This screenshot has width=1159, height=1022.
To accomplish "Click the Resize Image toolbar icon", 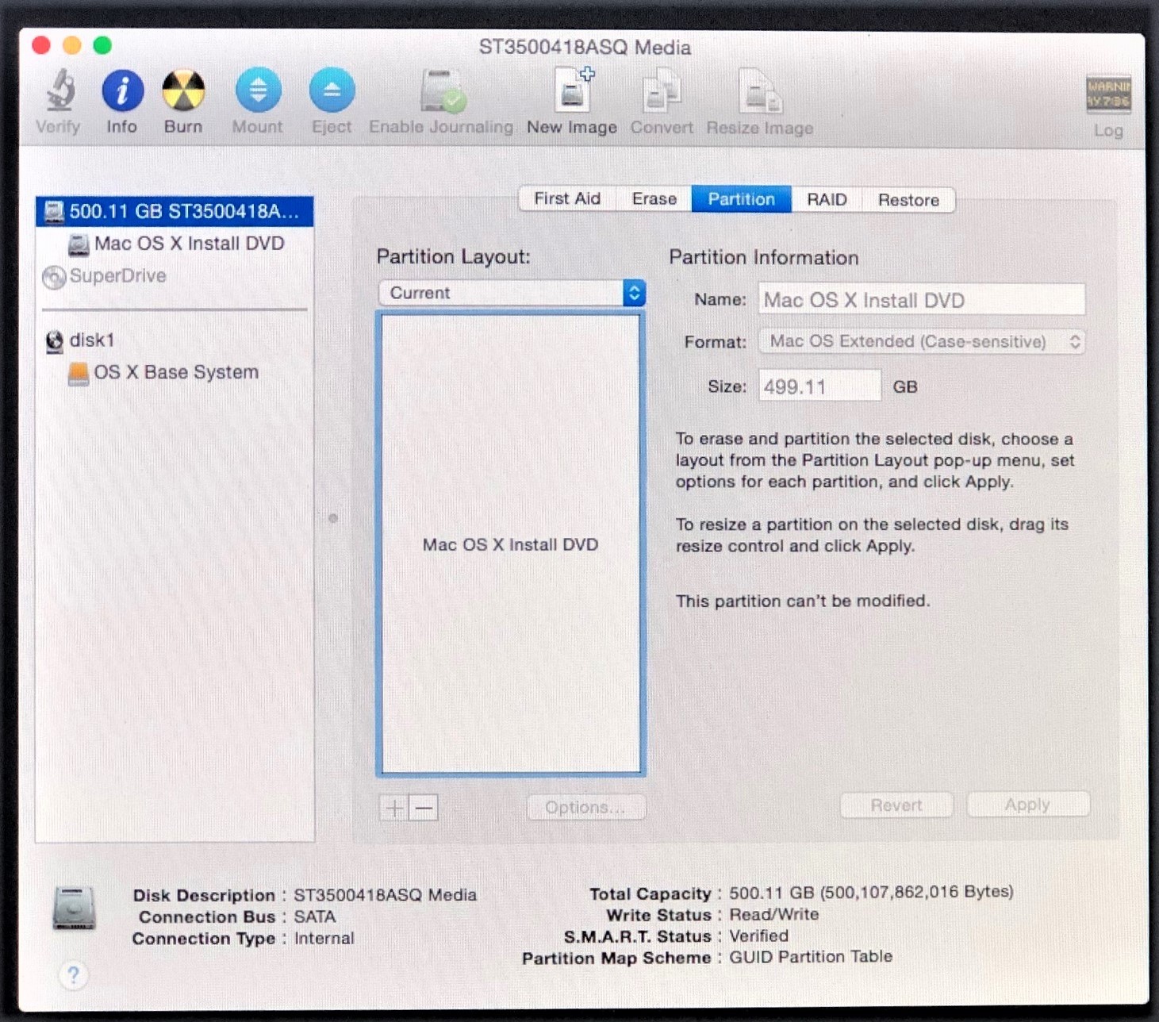I will pyautogui.click(x=760, y=91).
